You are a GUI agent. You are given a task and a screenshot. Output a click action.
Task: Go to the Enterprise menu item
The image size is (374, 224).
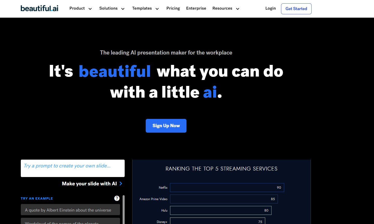point(196,8)
